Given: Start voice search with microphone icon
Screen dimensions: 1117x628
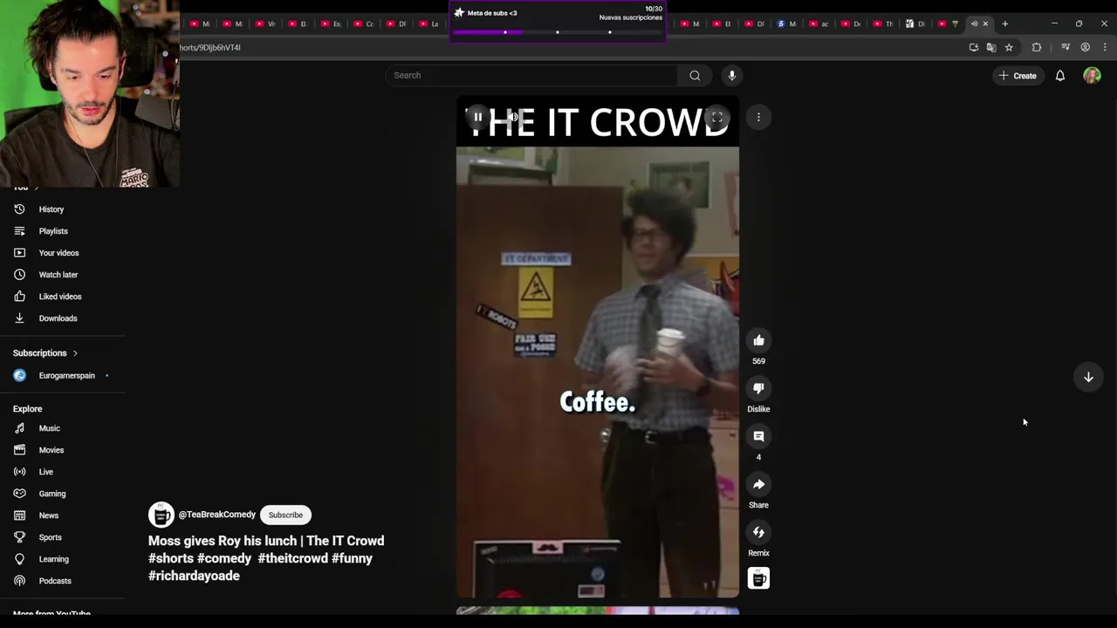Looking at the screenshot, I should [732, 75].
